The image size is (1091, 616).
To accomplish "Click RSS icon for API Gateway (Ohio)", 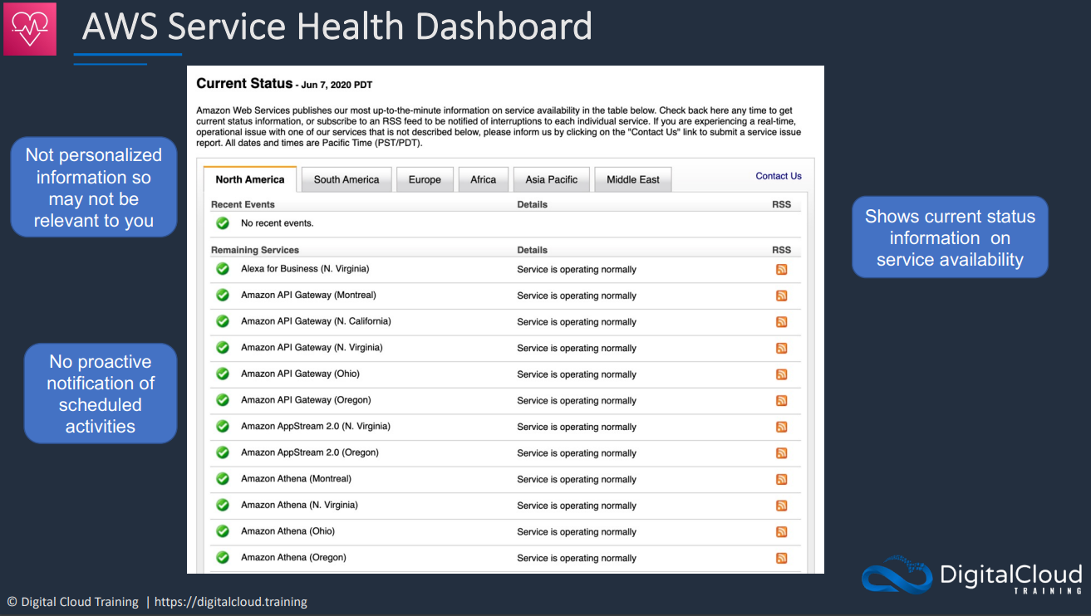I will [781, 374].
